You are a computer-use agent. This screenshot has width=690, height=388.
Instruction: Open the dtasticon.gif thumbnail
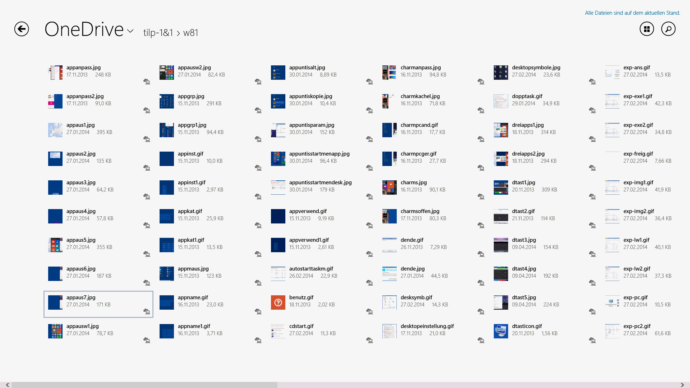[x=501, y=331]
